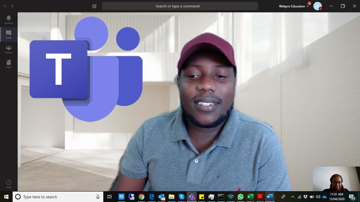
Task: Click the new chat compose icon
Action: point(94,6)
